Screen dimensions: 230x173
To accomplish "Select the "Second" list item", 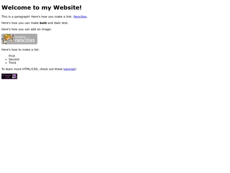I will click(14, 59).
